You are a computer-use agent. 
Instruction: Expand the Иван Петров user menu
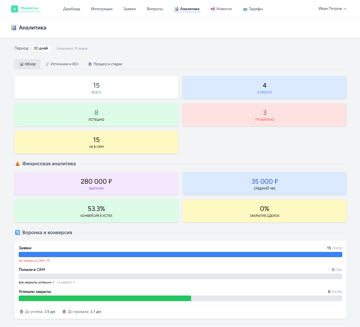332,9
